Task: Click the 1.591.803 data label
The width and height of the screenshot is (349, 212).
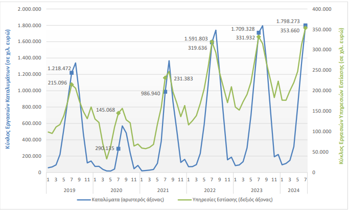Action: (x=196, y=38)
